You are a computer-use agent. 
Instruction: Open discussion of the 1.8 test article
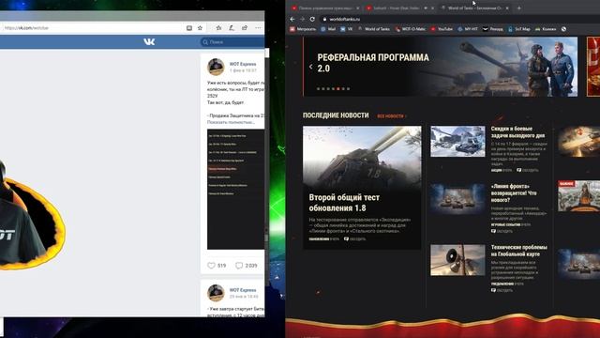[x=354, y=238]
